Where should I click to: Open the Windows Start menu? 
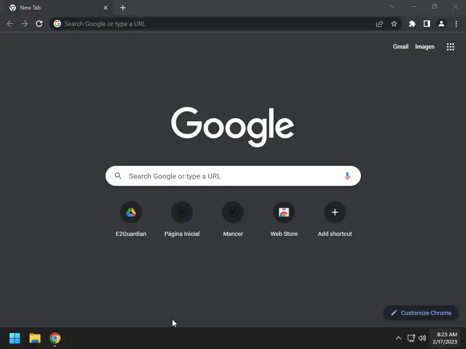[15, 338]
